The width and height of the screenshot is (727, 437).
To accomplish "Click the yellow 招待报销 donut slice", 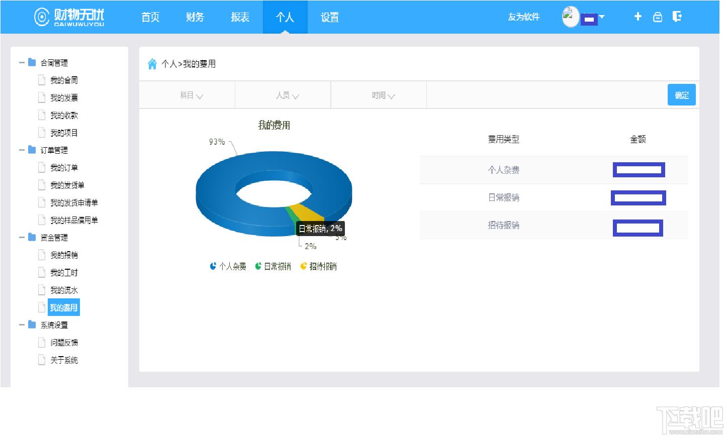I will point(307,213).
